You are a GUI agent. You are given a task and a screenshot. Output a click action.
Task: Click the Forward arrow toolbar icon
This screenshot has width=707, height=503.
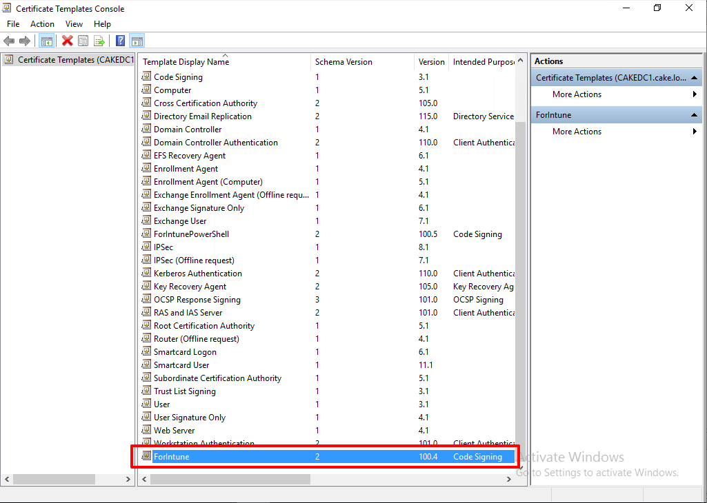click(x=25, y=41)
